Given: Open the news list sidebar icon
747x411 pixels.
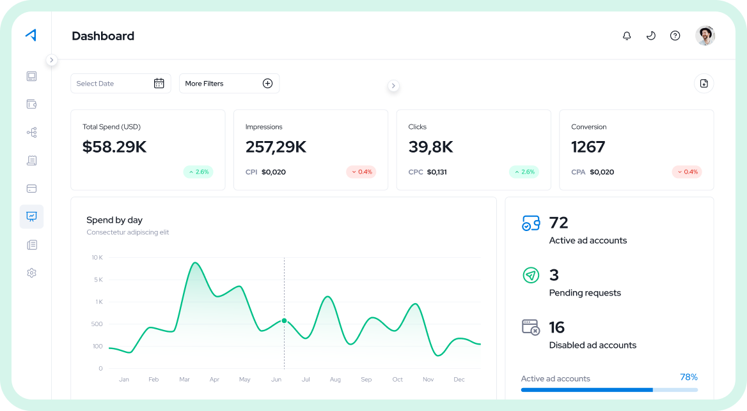Looking at the screenshot, I should pos(31,244).
